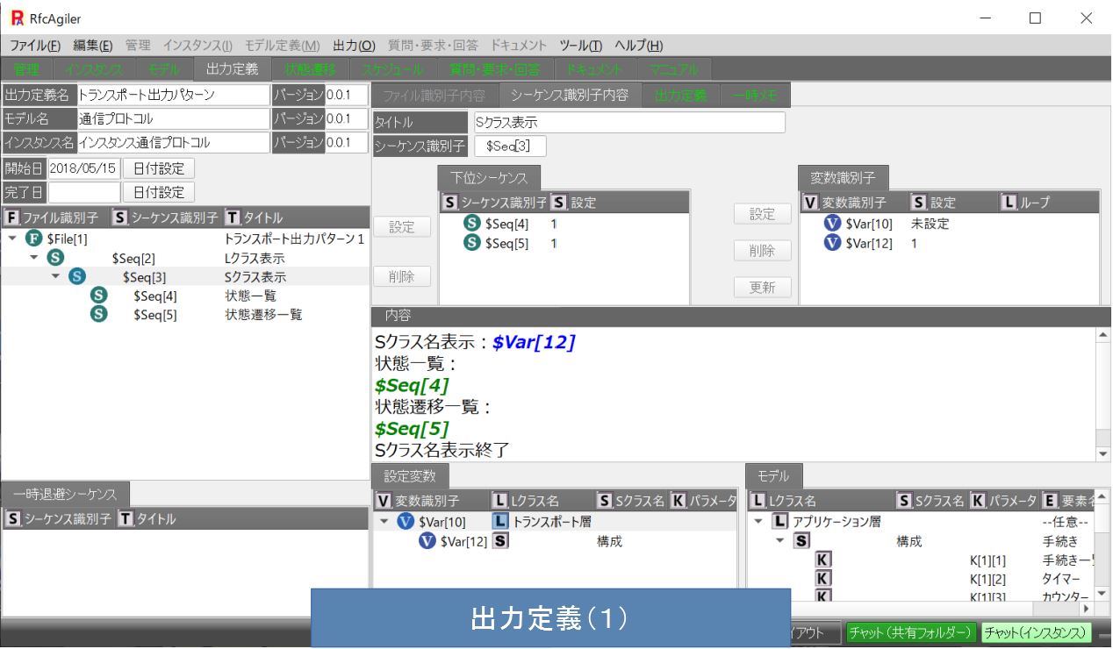Switch to the スケジュール tab
Image resolution: width=1113 pixels, height=649 pixels.
click(x=393, y=69)
